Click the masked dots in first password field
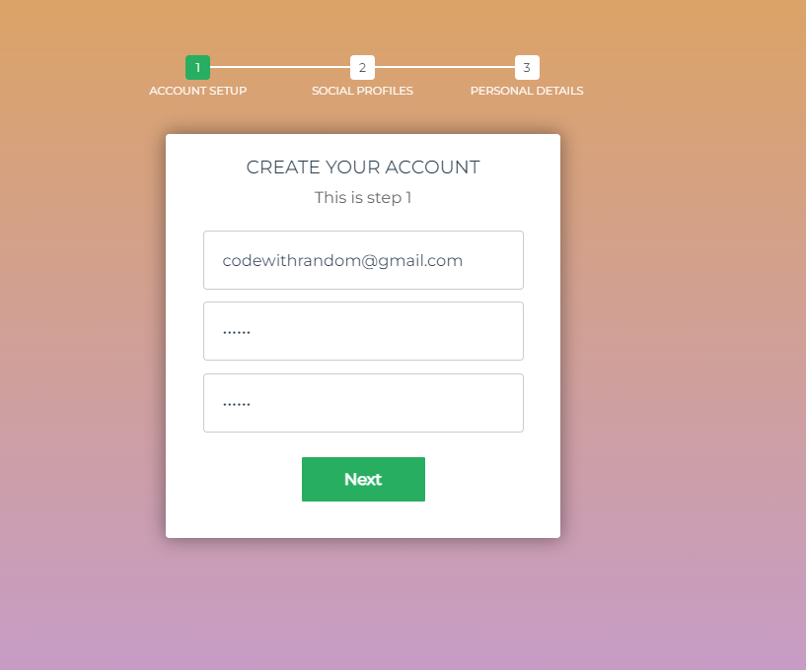Screen dimensions: 806x670 coord(237,333)
